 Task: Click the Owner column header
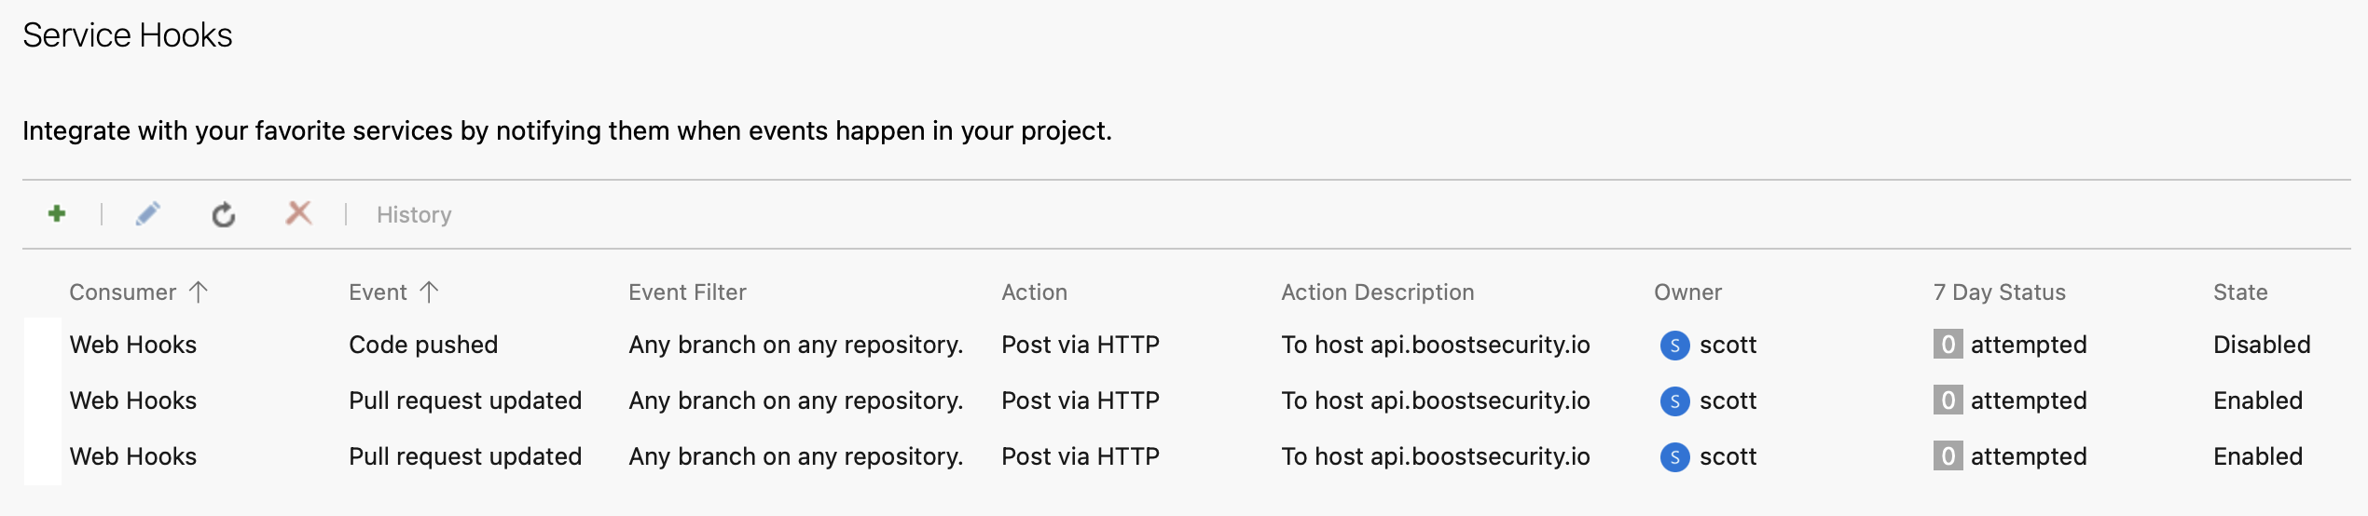(x=1687, y=292)
